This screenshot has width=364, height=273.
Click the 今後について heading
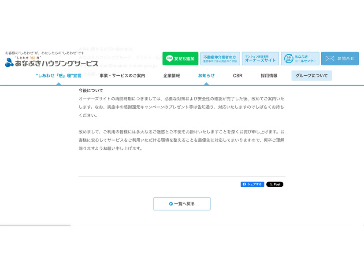pyautogui.click(x=91, y=90)
